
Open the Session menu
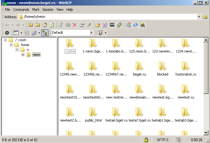48,10
